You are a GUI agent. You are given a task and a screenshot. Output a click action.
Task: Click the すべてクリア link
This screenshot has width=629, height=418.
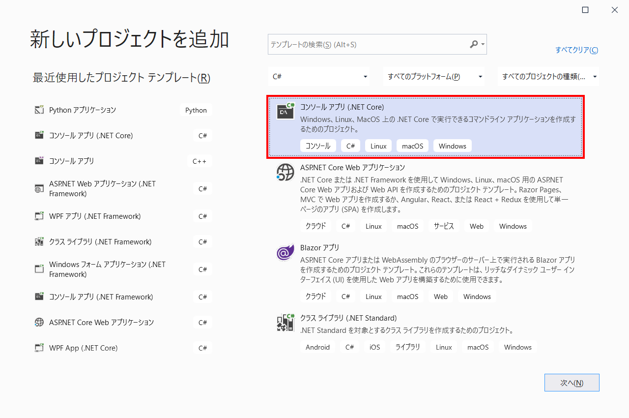tap(577, 50)
